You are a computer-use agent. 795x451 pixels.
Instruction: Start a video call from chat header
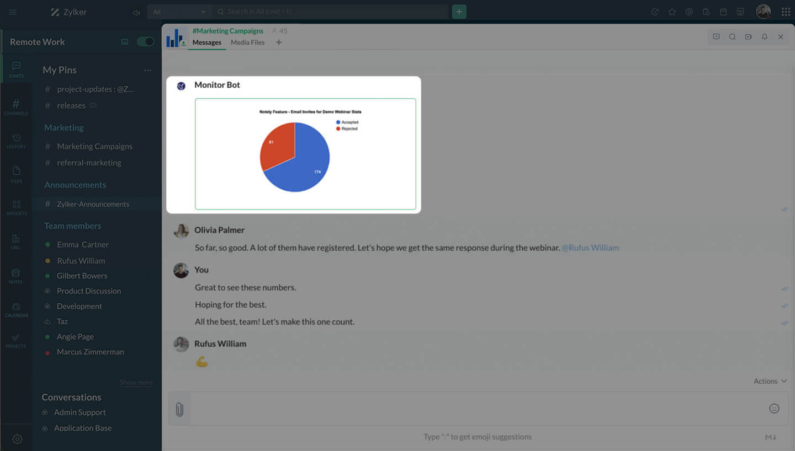point(749,37)
